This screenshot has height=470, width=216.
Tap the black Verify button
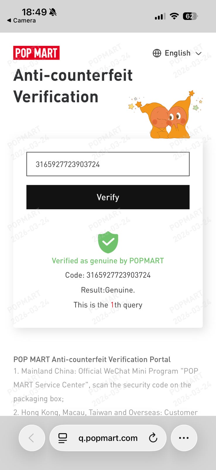point(108,197)
